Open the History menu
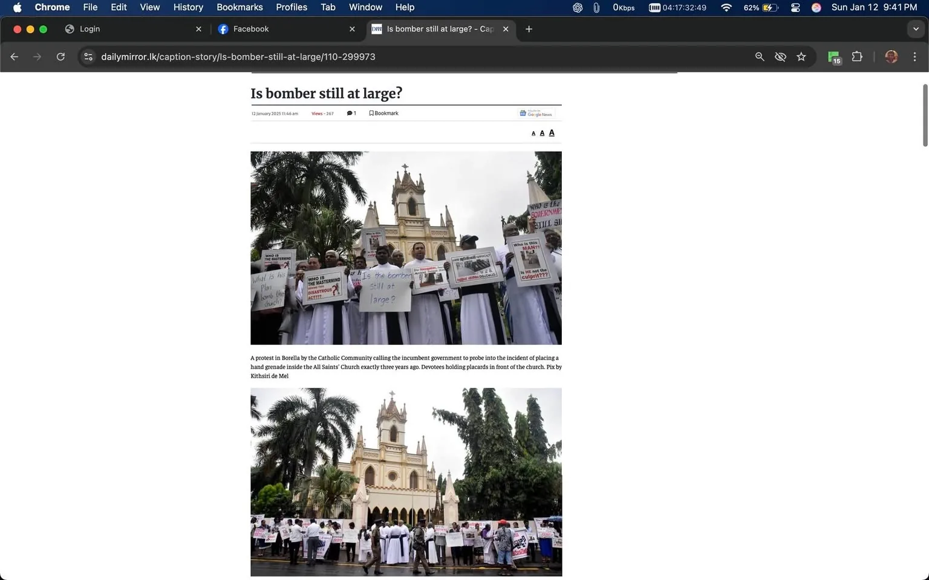The image size is (929, 580). (187, 7)
